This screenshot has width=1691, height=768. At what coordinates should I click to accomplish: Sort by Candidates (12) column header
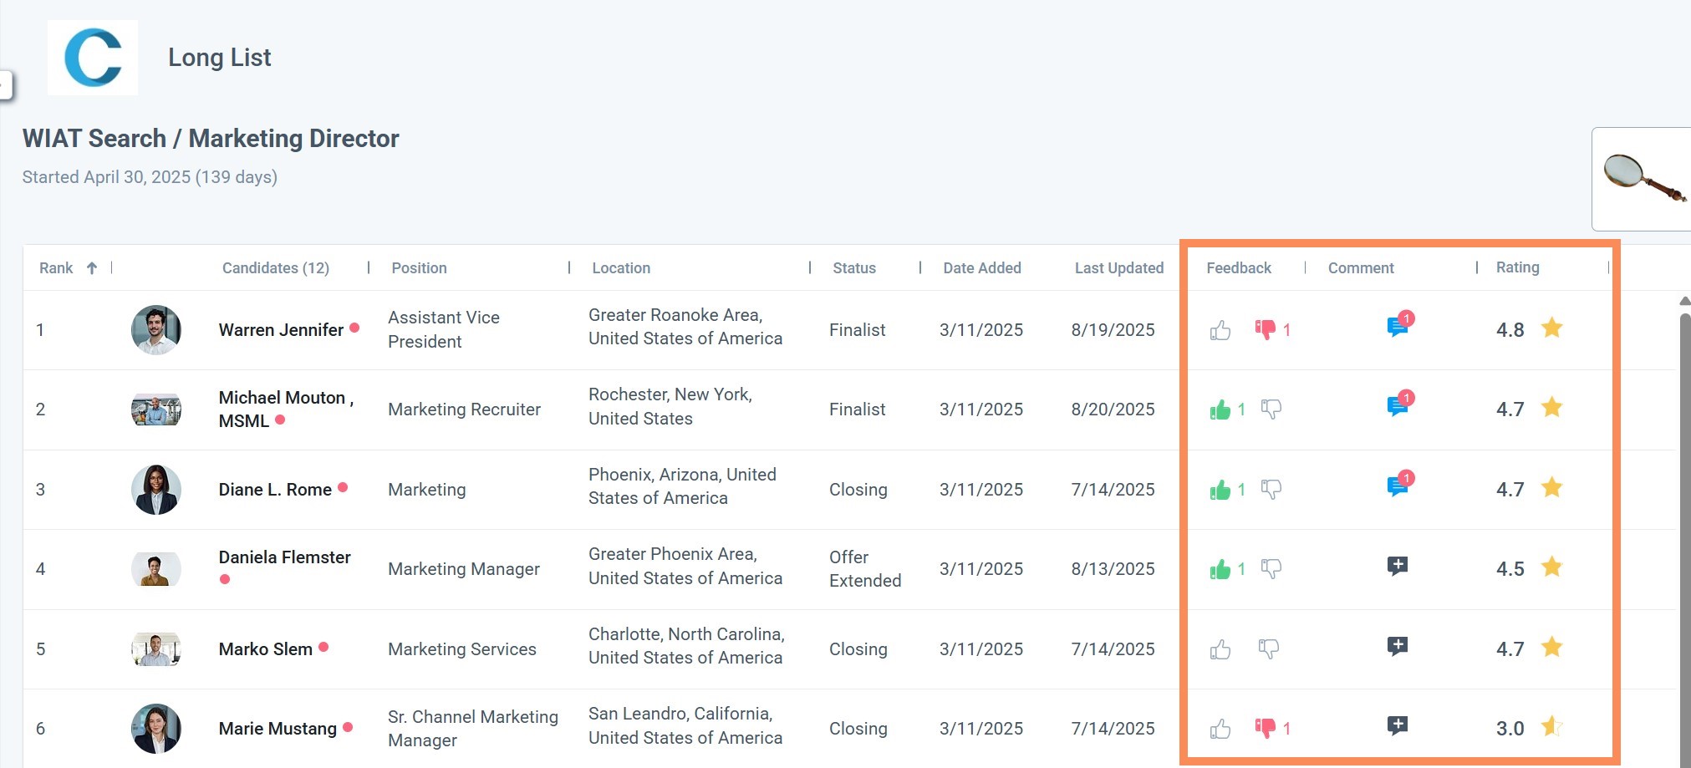(x=276, y=268)
